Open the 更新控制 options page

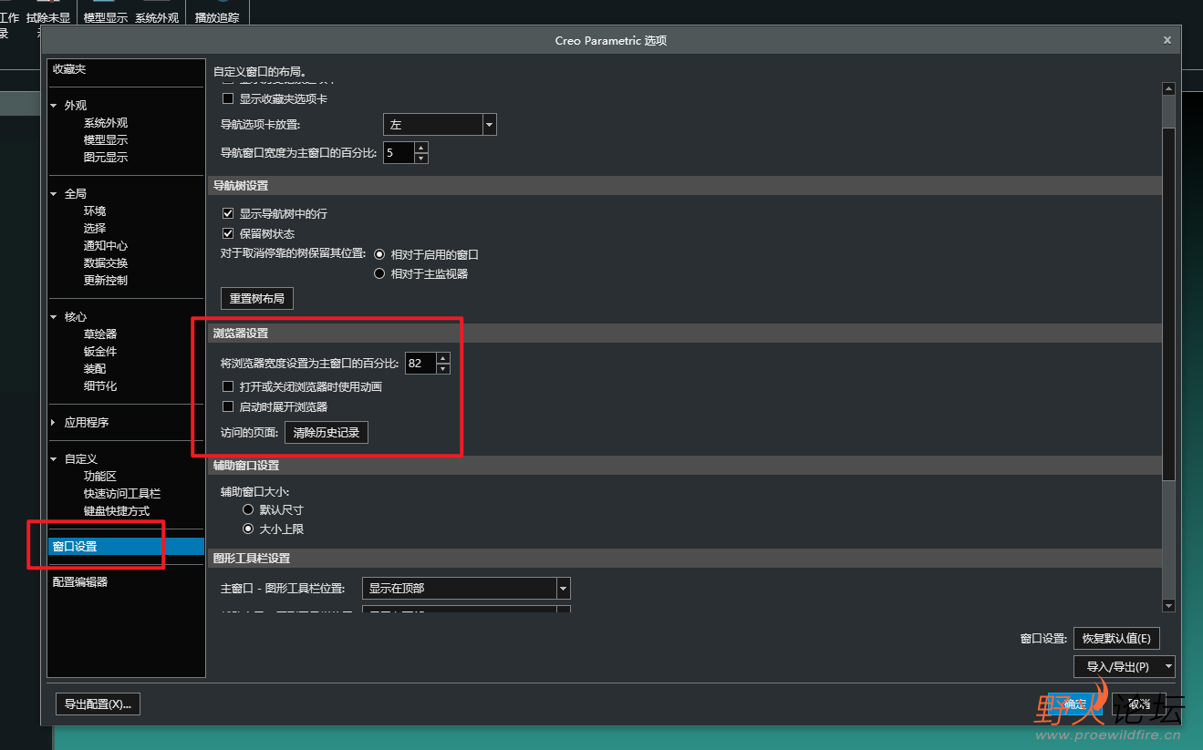(106, 281)
